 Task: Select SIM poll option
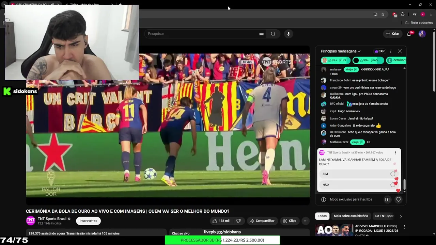(x=359, y=174)
